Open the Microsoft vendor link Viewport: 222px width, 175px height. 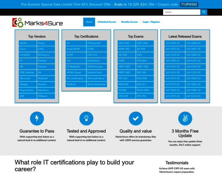[28, 78]
